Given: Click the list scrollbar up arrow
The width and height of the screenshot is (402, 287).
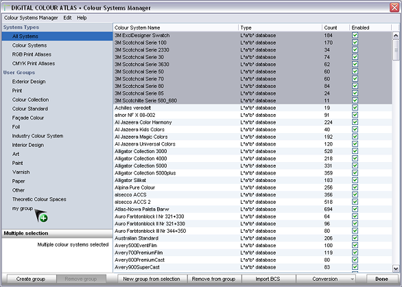Looking at the screenshot, I should coord(396,36).
